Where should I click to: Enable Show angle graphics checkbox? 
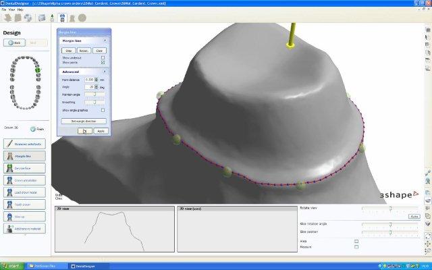[103, 109]
